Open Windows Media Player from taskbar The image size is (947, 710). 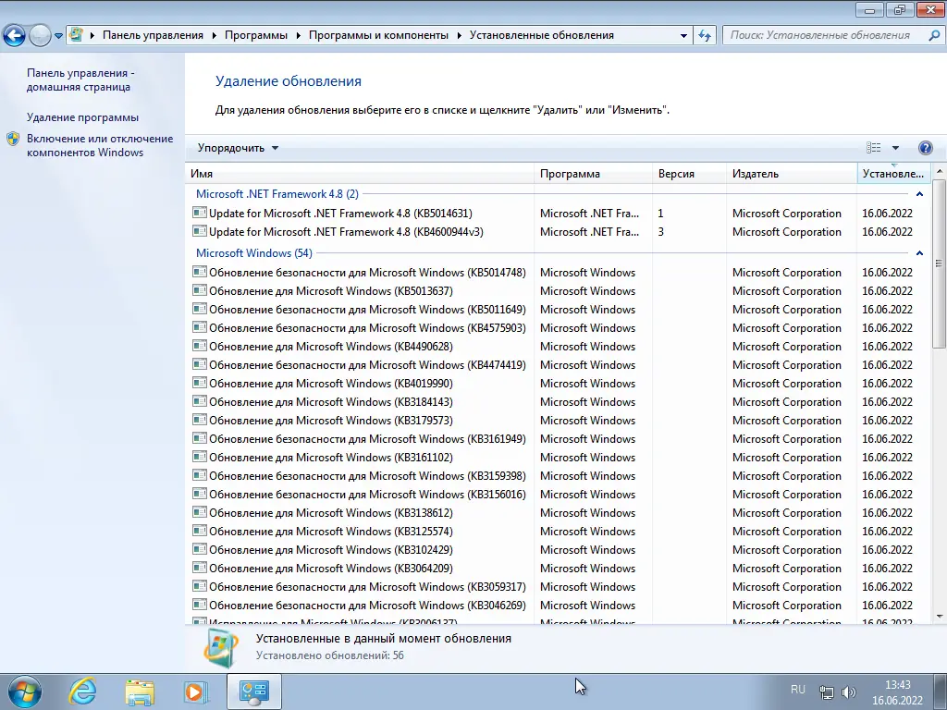[x=196, y=692]
